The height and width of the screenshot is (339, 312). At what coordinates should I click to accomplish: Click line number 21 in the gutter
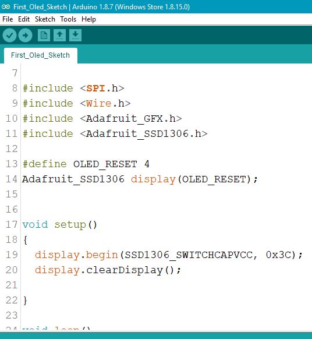tap(12, 285)
